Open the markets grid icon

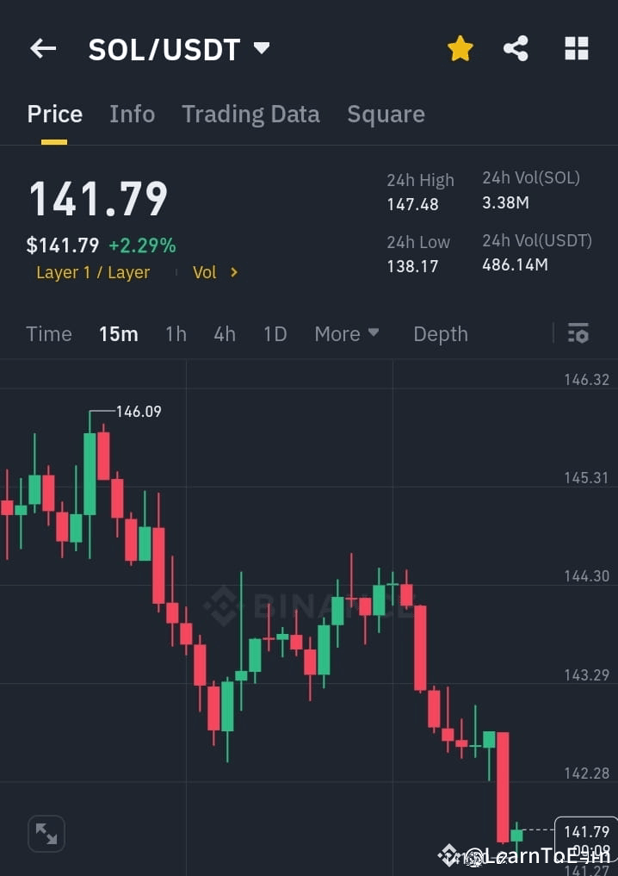[x=575, y=48]
